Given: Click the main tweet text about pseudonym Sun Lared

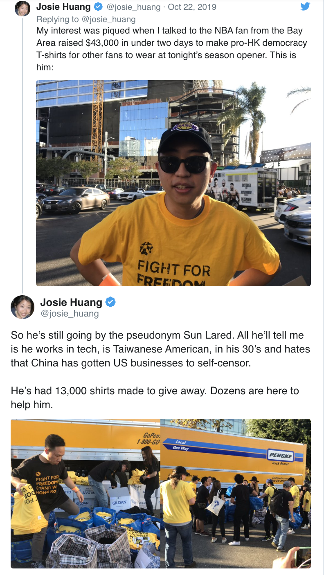Looking at the screenshot, I should 160,349.
